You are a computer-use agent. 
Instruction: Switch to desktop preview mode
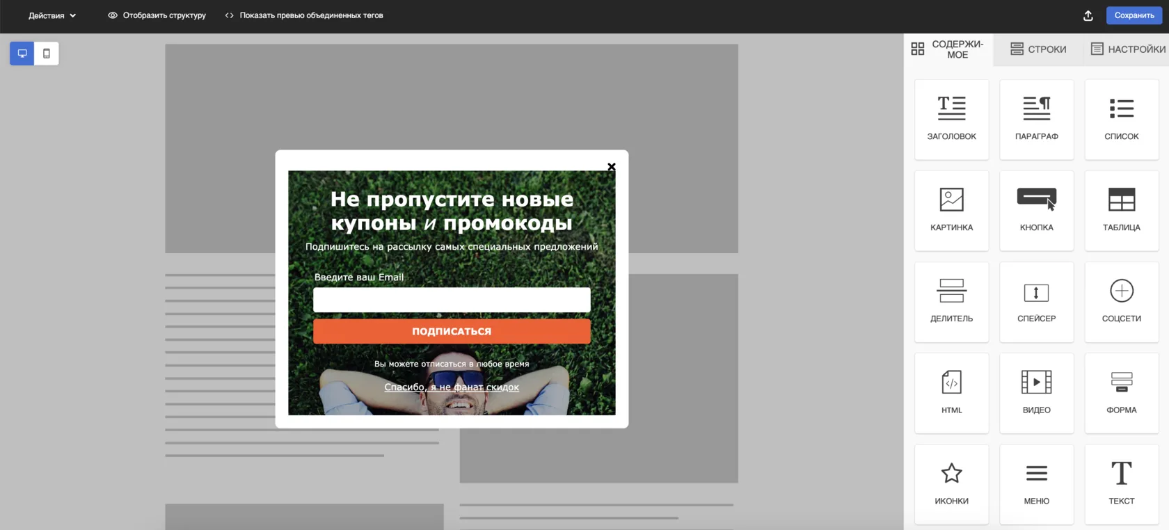coord(22,54)
